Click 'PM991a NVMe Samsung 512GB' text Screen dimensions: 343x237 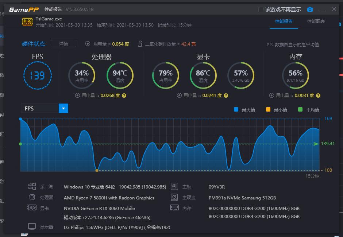(x=242, y=198)
